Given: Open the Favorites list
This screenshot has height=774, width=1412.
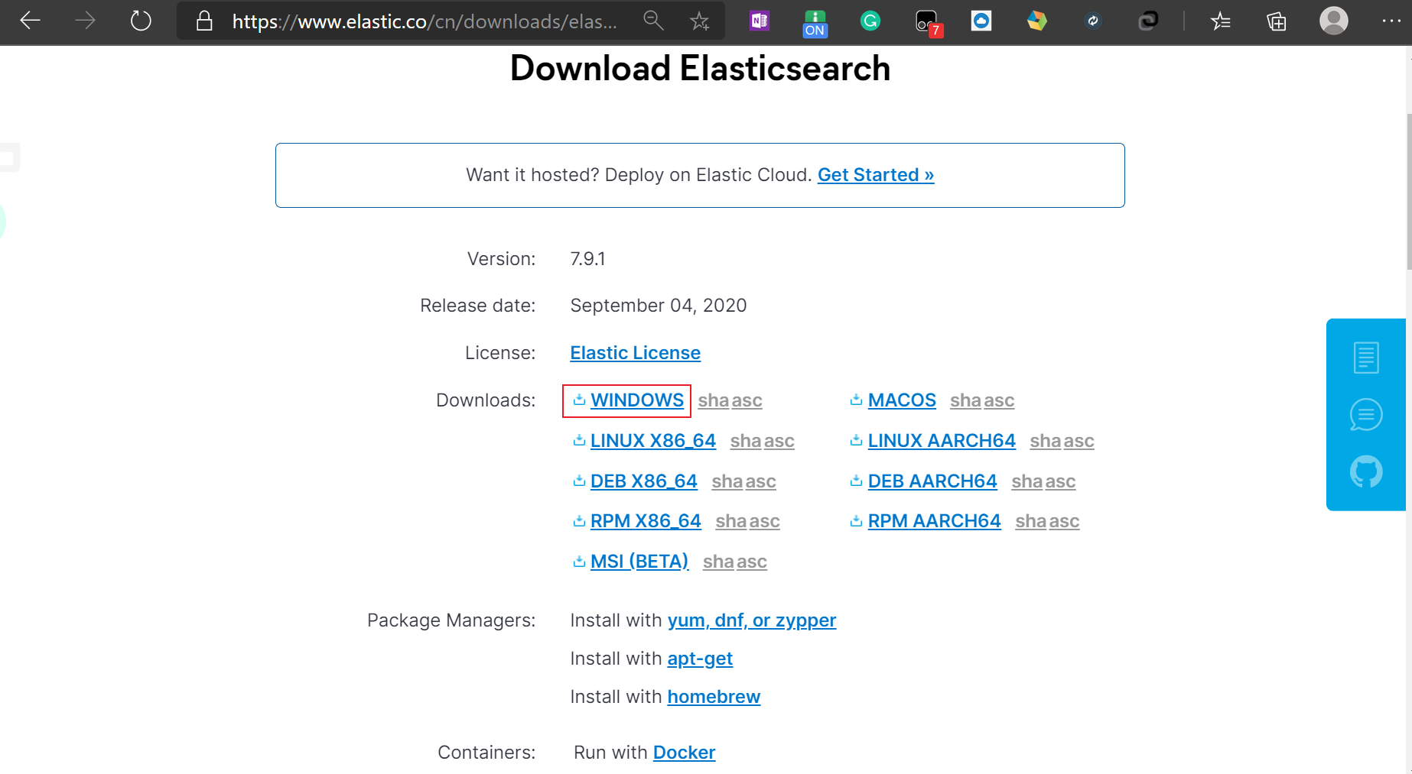Looking at the screenshot, I should (1221, 21).
